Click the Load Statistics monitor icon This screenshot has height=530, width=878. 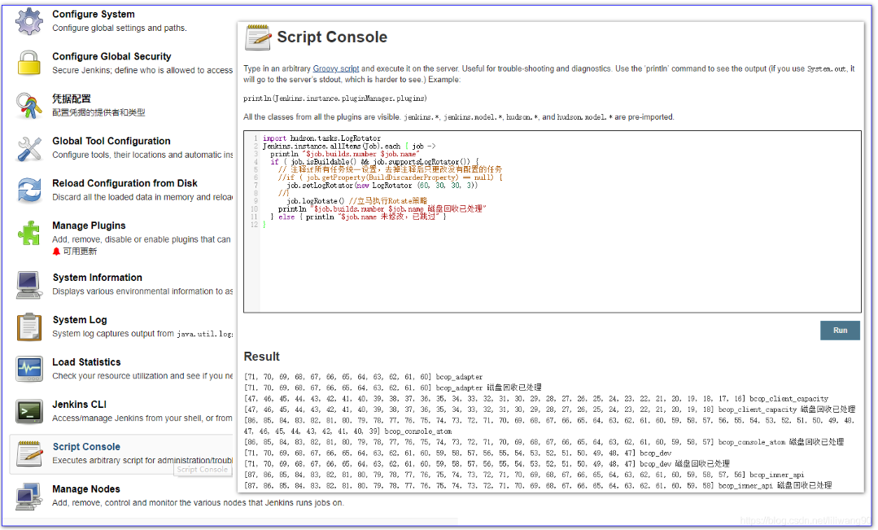click(x=29, y=369)
